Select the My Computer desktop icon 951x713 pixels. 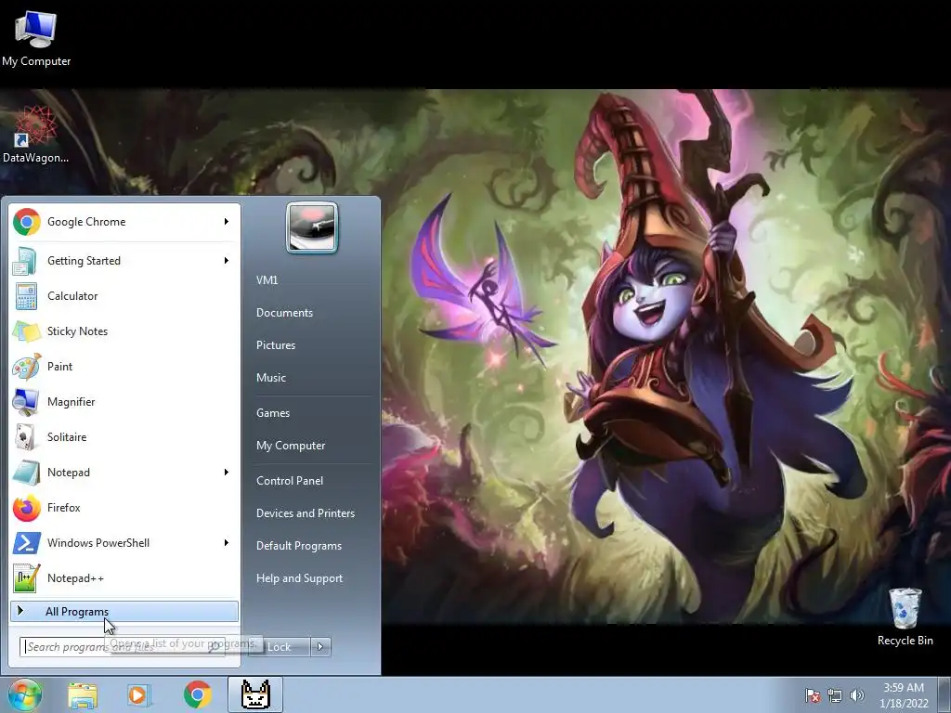[36, 39]
